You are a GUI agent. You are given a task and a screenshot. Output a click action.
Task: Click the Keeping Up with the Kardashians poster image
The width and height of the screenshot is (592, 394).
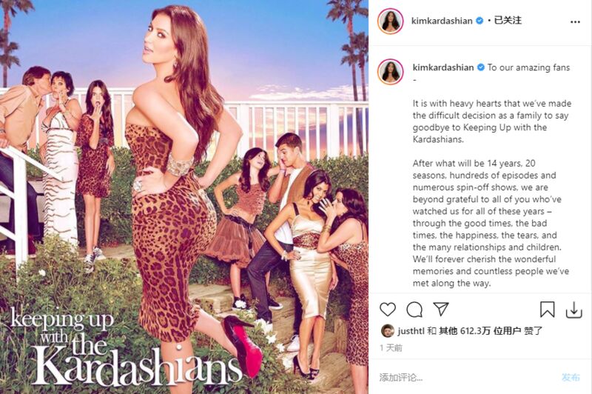pyautogui.click(x=184, y=197)
